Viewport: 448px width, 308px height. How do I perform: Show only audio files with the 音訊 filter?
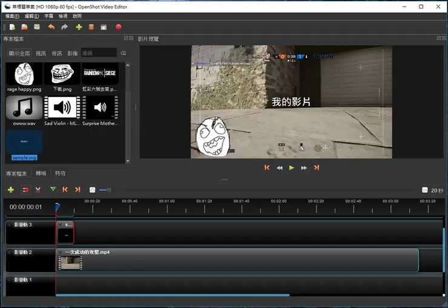click(57, 53)
